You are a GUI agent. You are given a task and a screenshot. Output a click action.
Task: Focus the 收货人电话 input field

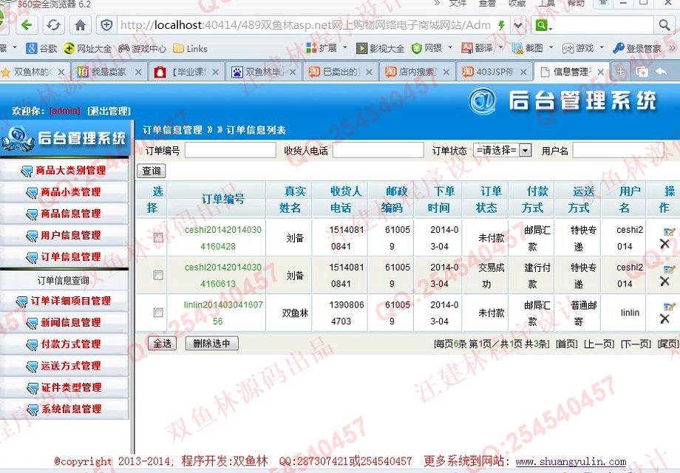(378, 151)
